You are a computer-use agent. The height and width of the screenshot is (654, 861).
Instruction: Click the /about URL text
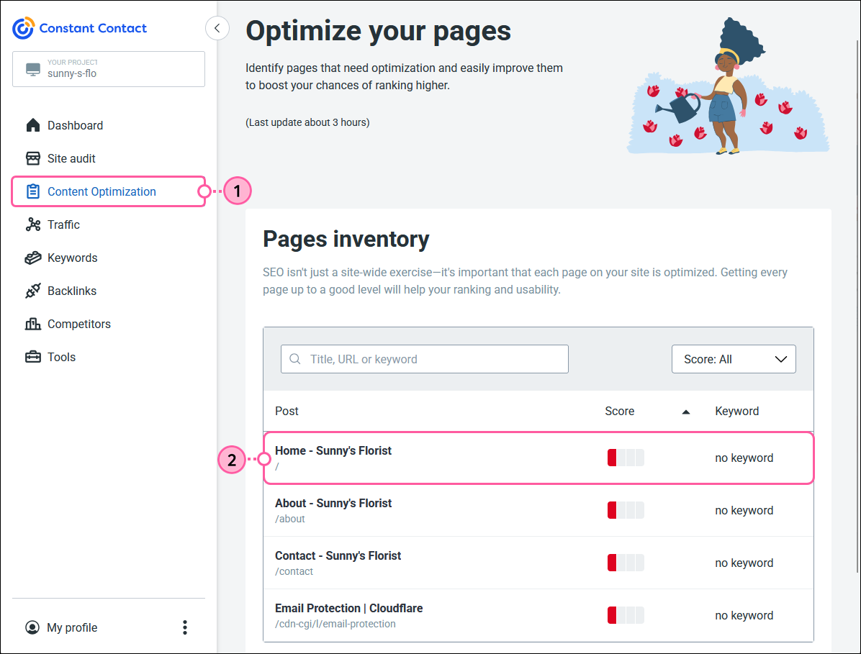[x=290, y=519]
